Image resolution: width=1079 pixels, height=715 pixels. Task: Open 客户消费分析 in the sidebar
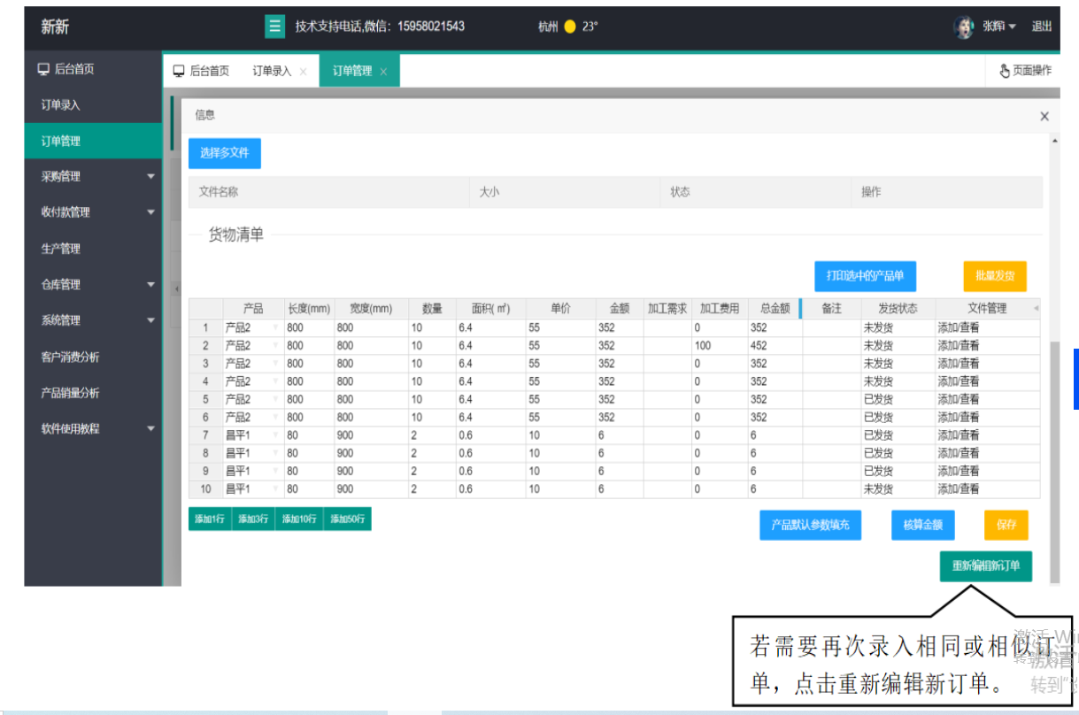[93, 357]
